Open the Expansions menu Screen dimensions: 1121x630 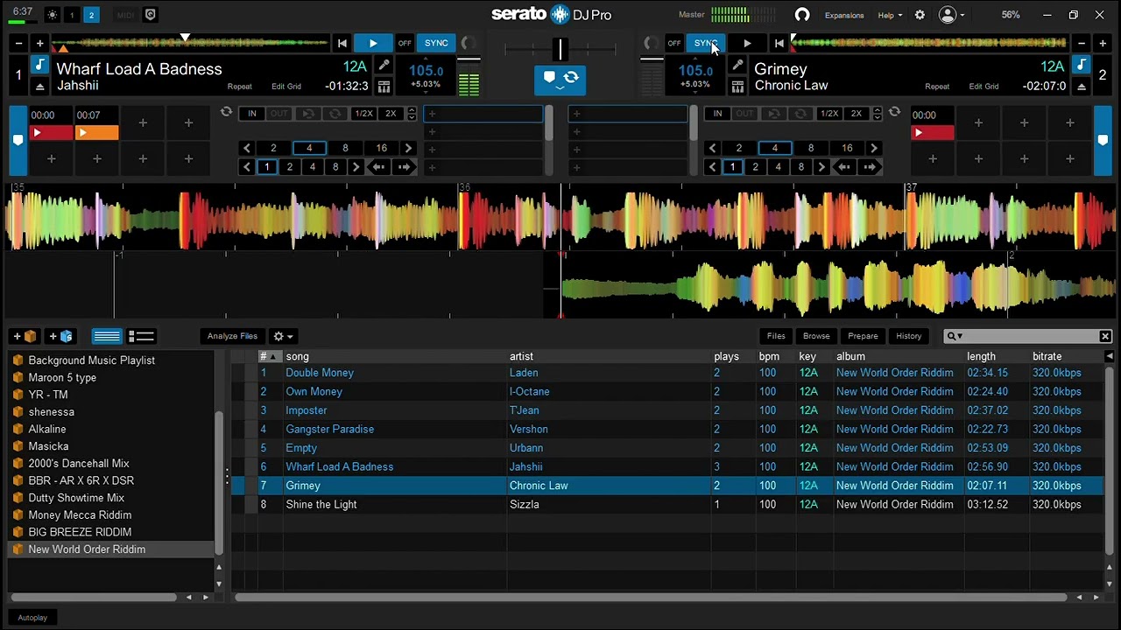(x=844, y=15)
